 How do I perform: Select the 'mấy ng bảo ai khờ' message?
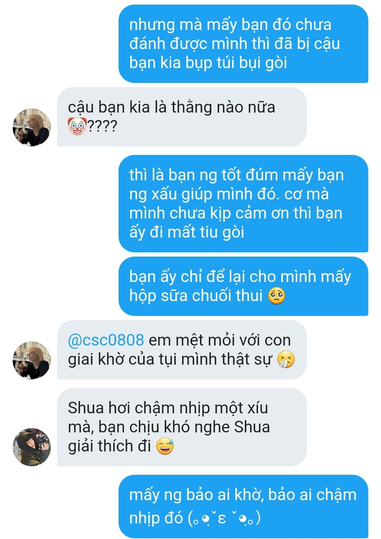pyautogui.click(x=243, y=507)
